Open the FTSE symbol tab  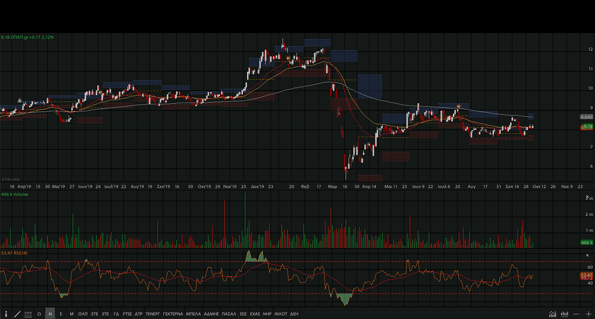point(127,314)
